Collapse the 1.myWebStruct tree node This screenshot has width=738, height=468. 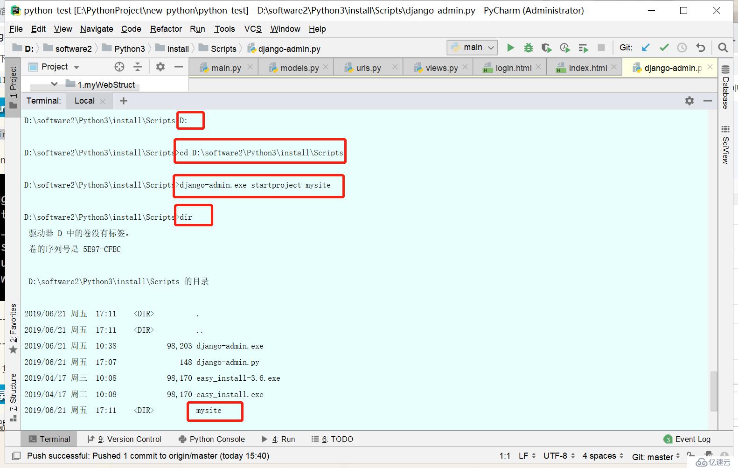(54, 84)
